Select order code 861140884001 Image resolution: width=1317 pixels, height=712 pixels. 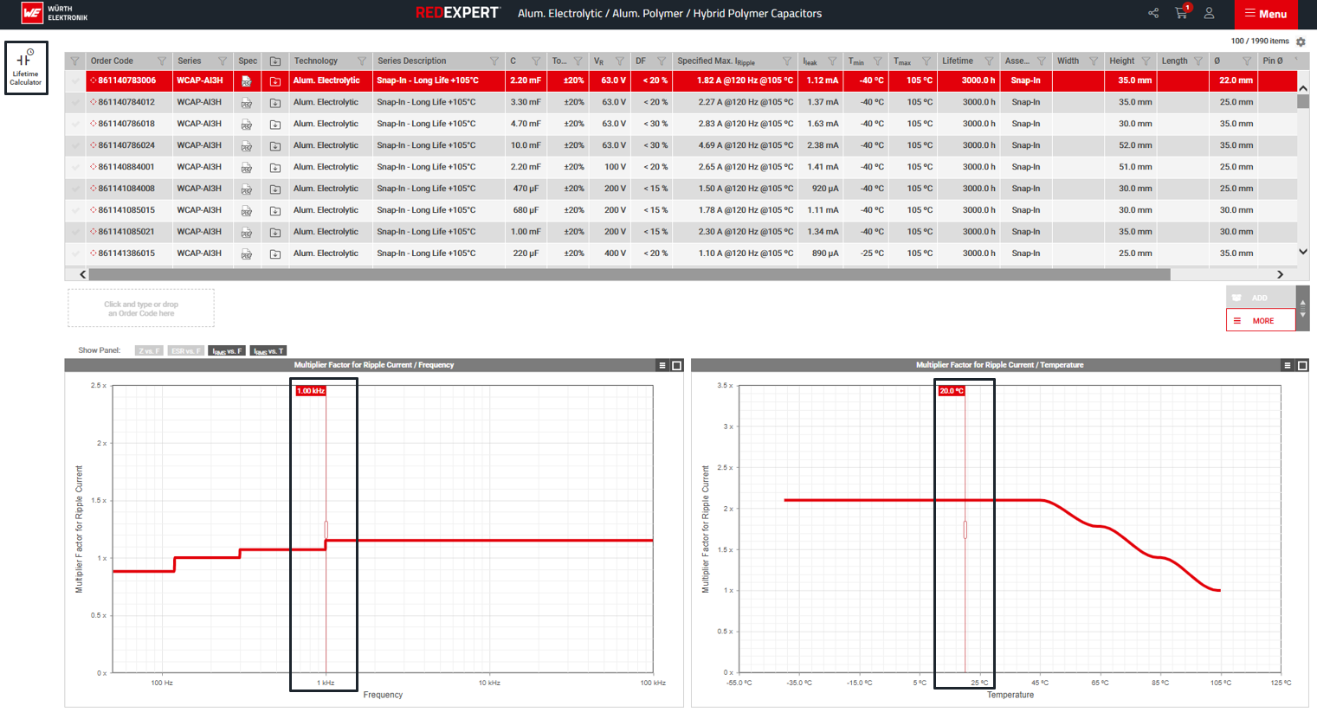click(x=126, y=167)
